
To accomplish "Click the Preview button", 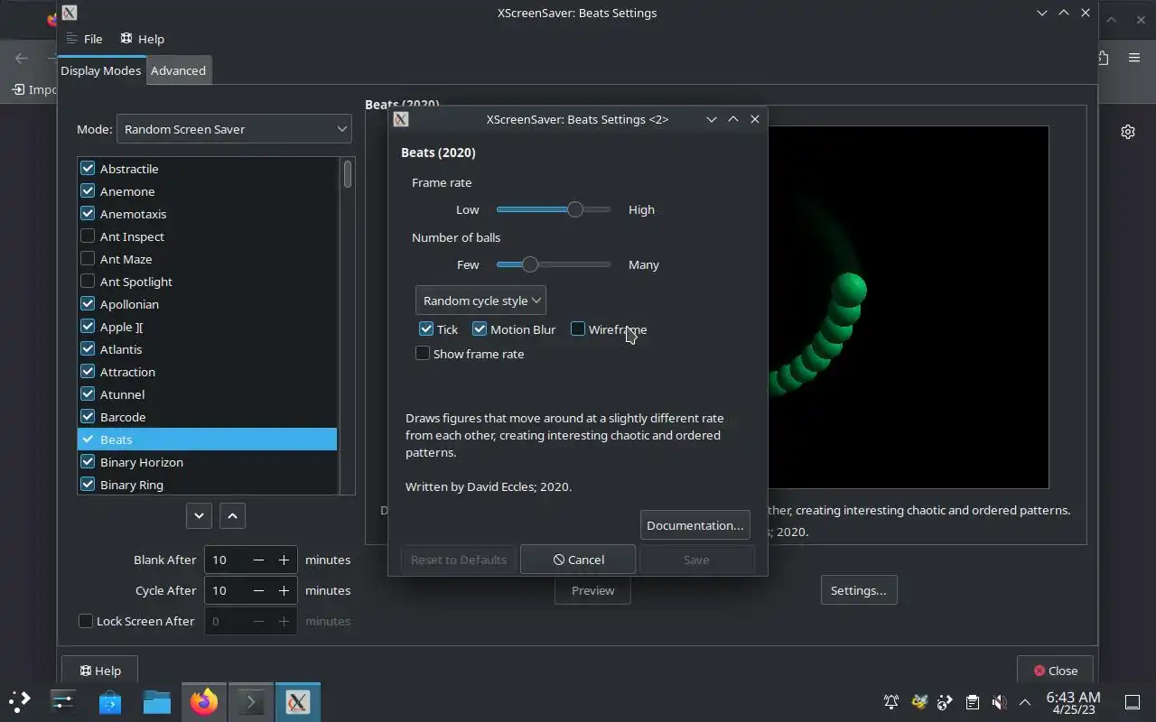I will [x=592, y=590].
